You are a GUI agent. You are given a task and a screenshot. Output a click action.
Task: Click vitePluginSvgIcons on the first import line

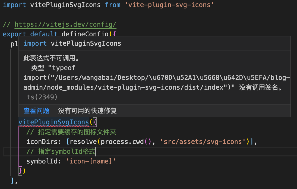[65, 5]
